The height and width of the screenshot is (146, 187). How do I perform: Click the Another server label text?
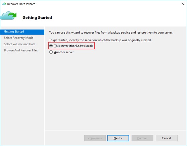point(64,52)
